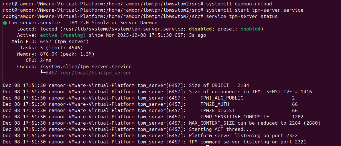Click the TPMI_ALG_PUBLIC log entry
341x146 pixels.
click(222, 98)
